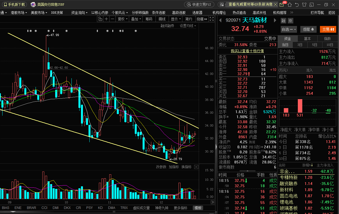The height and width of the screenshot is (214, 339).
Task: Click the 画线 draw line tool
Action: pyautogui.click(x=162, y=19)
